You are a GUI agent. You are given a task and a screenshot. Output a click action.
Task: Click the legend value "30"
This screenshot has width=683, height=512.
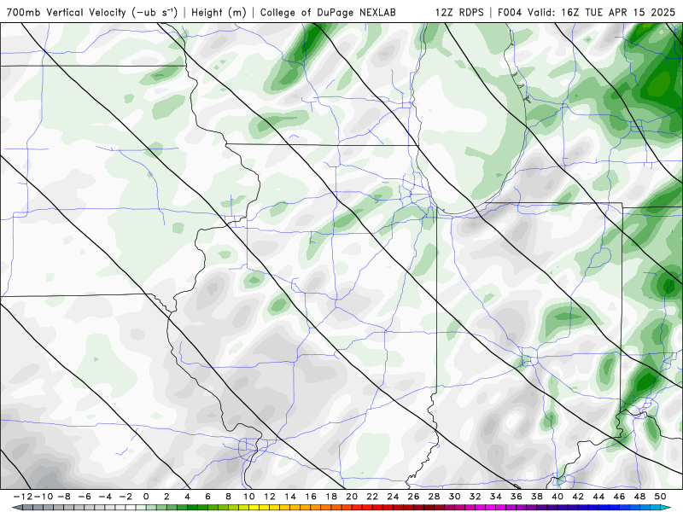click(x=455, y=497)
